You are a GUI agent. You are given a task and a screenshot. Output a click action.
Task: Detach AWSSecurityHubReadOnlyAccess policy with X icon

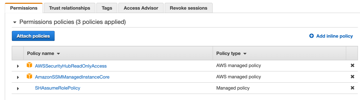(353, 66)
